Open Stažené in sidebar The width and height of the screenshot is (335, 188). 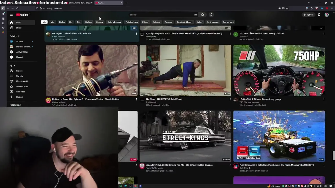[x=22, y=97]
